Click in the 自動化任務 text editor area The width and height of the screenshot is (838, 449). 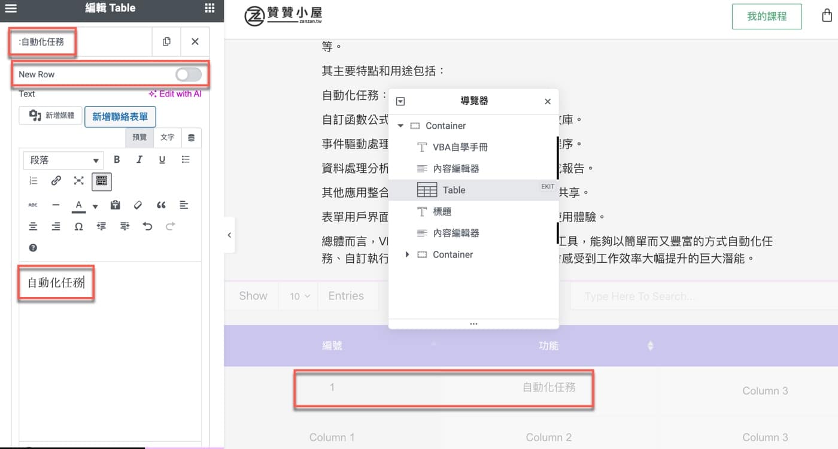(x=110, y=351)
